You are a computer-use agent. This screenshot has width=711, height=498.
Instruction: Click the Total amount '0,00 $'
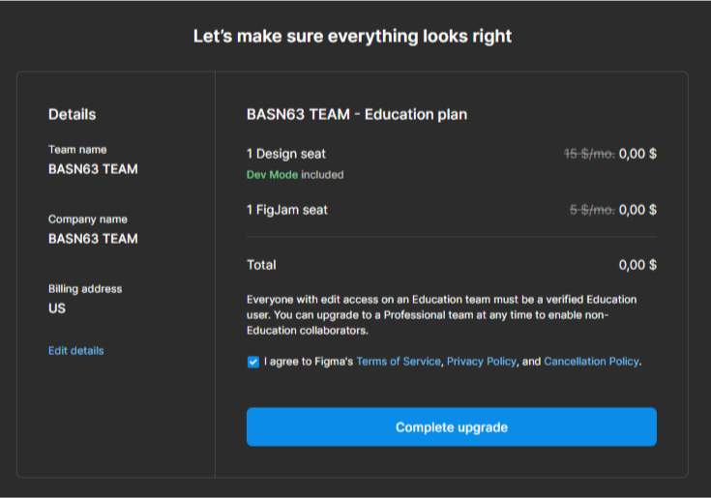click(637, 265)
